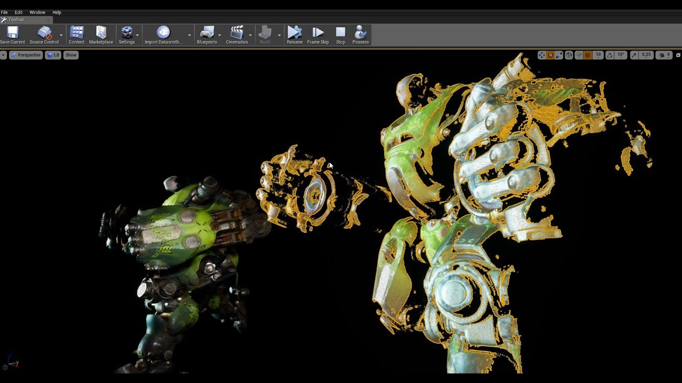Click the Source Control icon
Image resolution: width=682 pixels, height=383 pixels.
point(44,33)
